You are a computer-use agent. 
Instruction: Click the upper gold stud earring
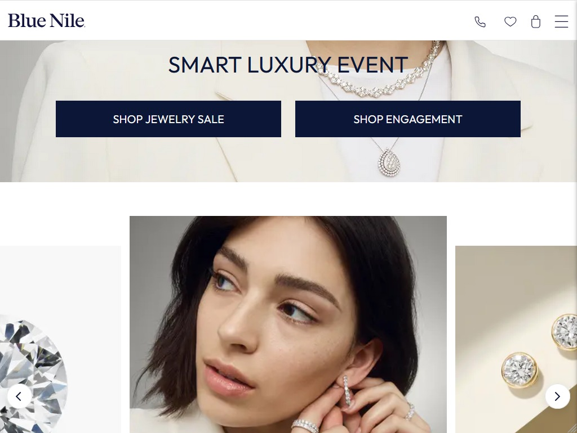click(x=565, y=331)
